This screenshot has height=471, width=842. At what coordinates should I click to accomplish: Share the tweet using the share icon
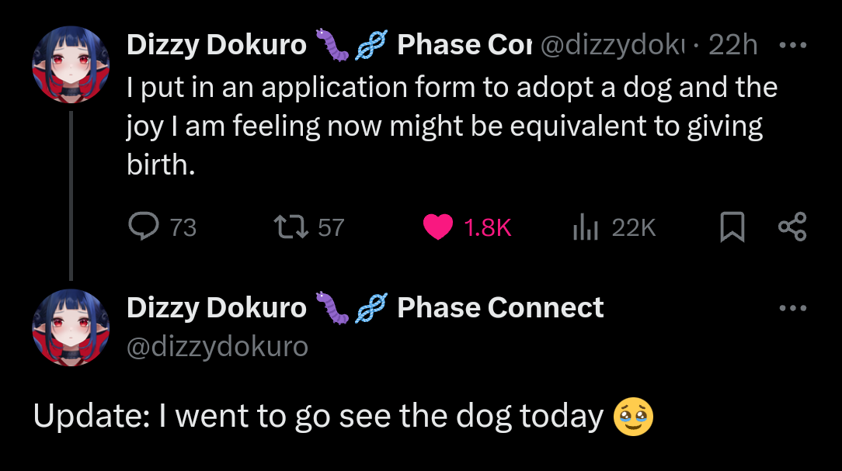792,227
